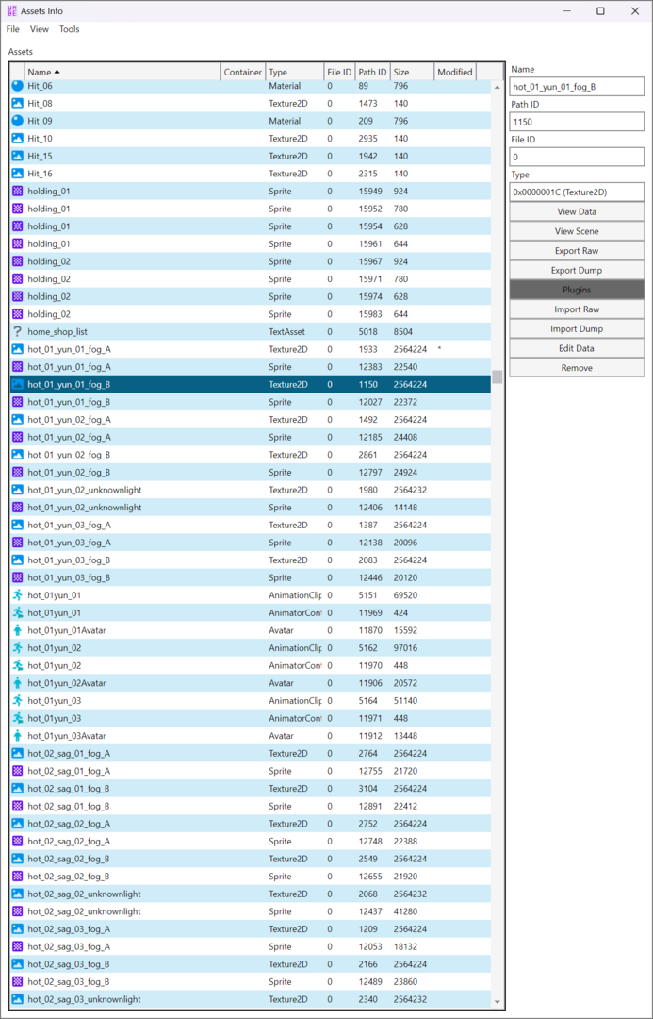Viewport: 653px width, 1019px height.
Task: Click the Type field showing 0x0000001C
Action: pos(577,192)
